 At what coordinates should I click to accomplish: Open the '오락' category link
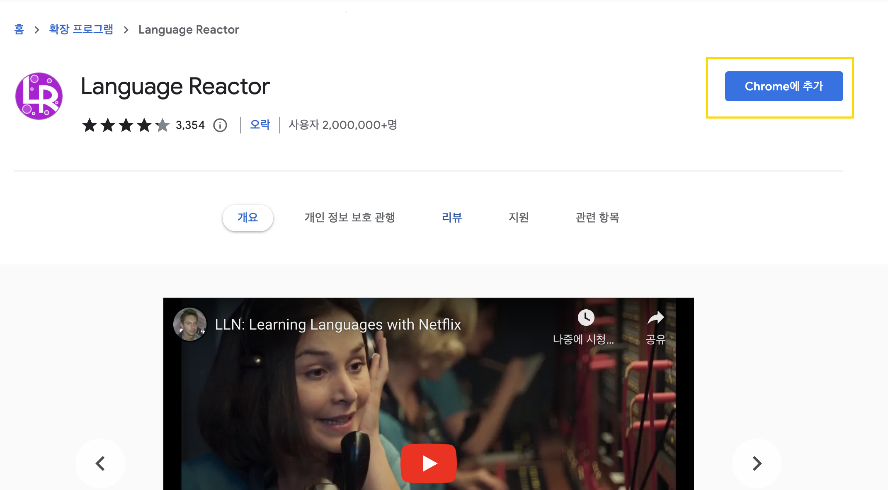(x=260, y=125)
